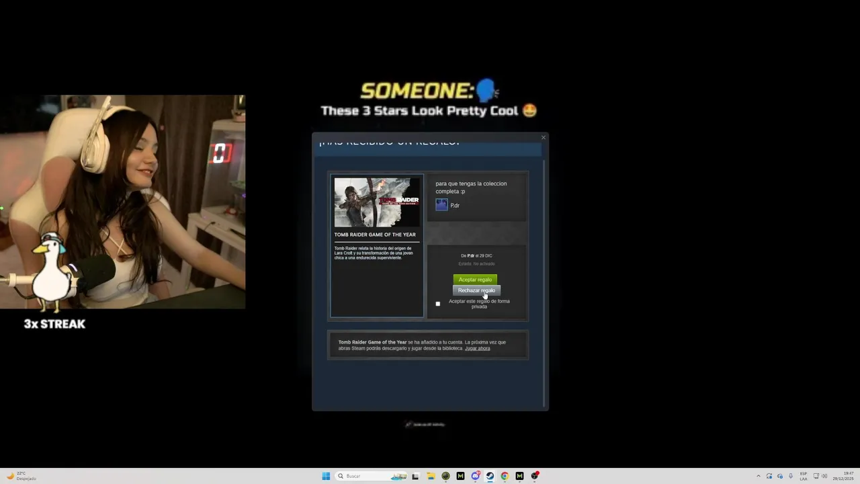860x484 pixels.
Task: Click the Steam taskbar icon
Action: coord(490,476)
